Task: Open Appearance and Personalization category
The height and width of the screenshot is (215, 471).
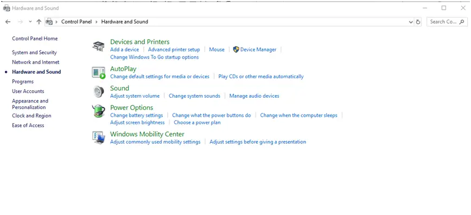Action: [x=30, y=104]
